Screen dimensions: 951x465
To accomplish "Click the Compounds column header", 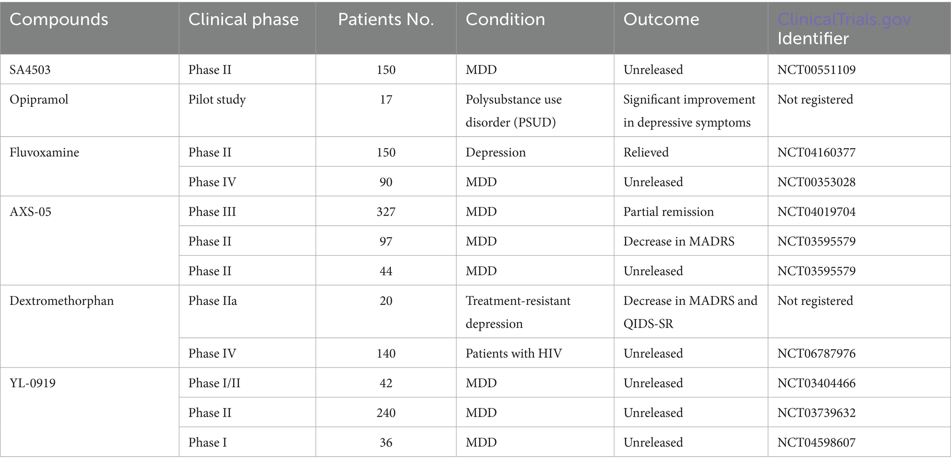I will (x=59, y=19).
